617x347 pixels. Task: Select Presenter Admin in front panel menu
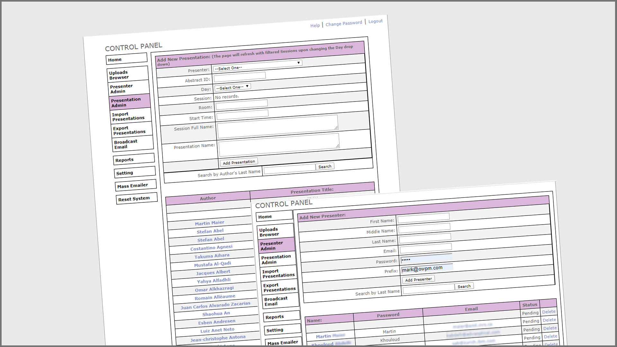[272, 246]
